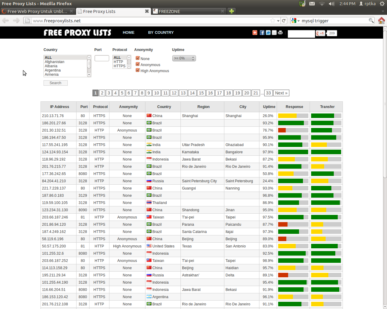Open the system volume indicator
Image resolution: width=387 pixels, height=309 pixels.
331,4
